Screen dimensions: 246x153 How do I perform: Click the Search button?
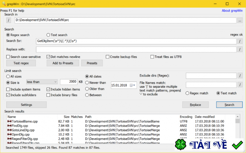(x=229, y=105)
